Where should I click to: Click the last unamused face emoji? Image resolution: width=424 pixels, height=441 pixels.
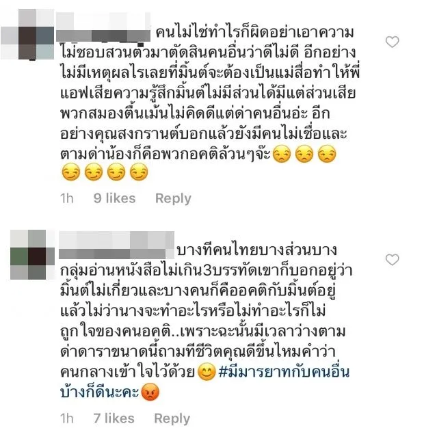[x=327, y=154]
